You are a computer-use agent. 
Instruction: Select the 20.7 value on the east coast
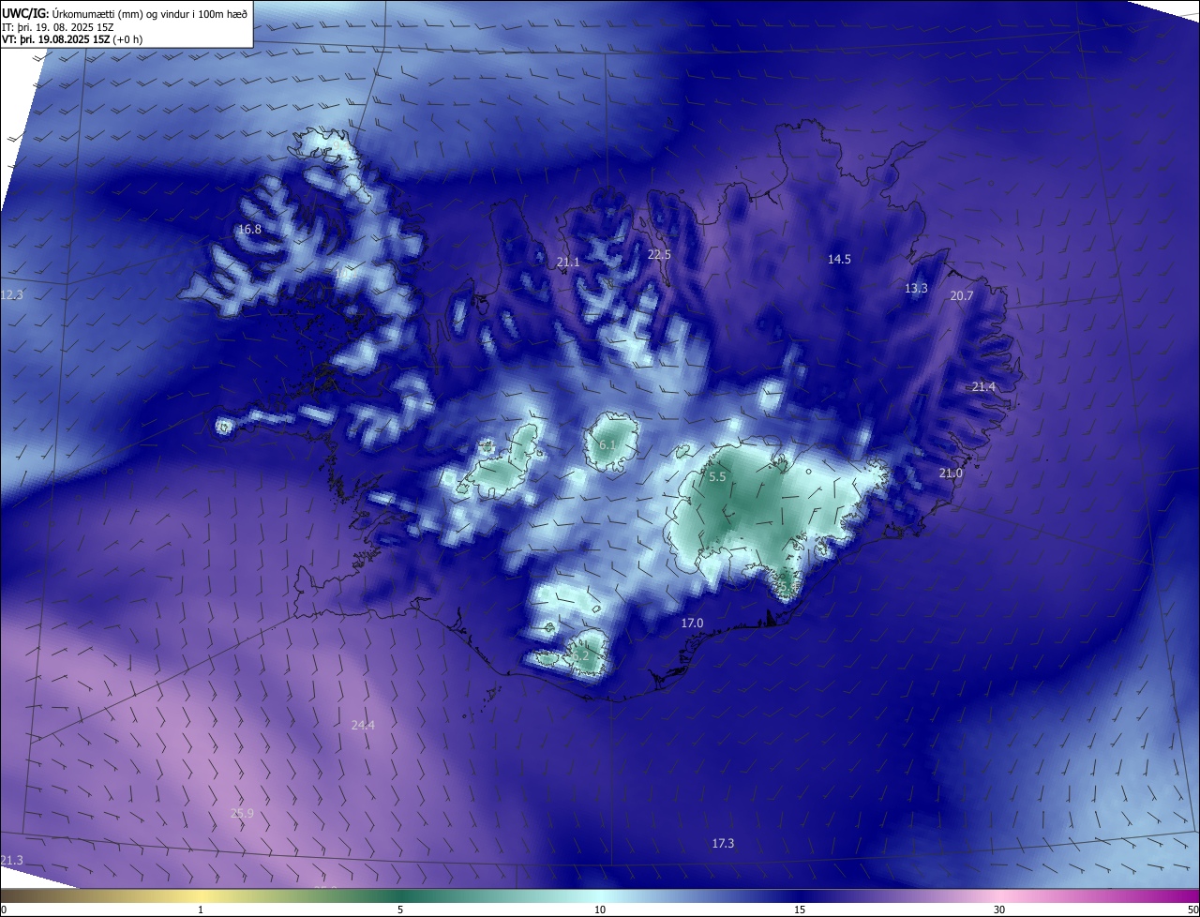tap(962, 296)
